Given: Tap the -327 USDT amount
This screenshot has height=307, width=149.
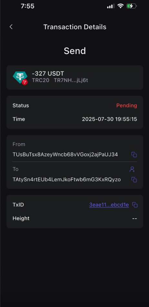Looking at the screenshot, I should 48,74.
